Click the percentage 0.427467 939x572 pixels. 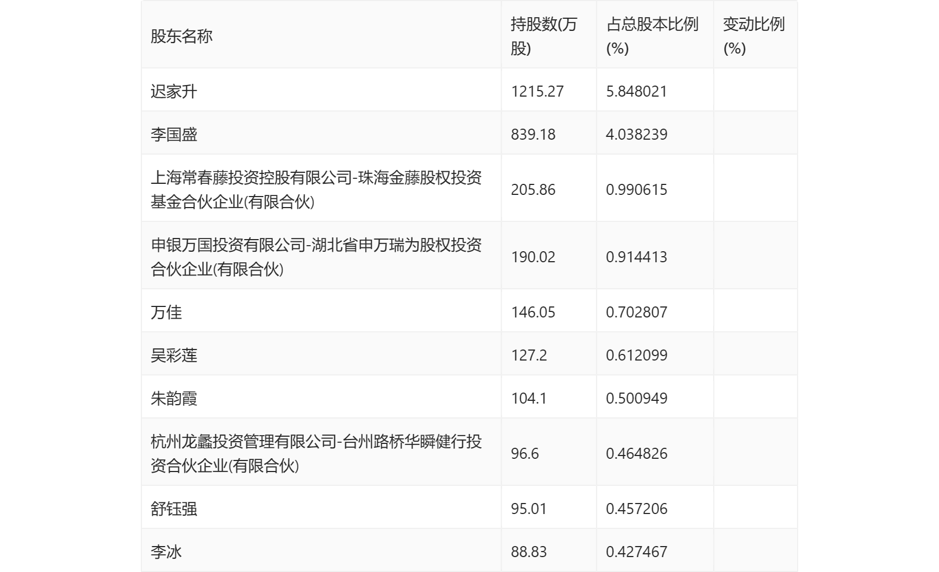click(x=637, y=552)
